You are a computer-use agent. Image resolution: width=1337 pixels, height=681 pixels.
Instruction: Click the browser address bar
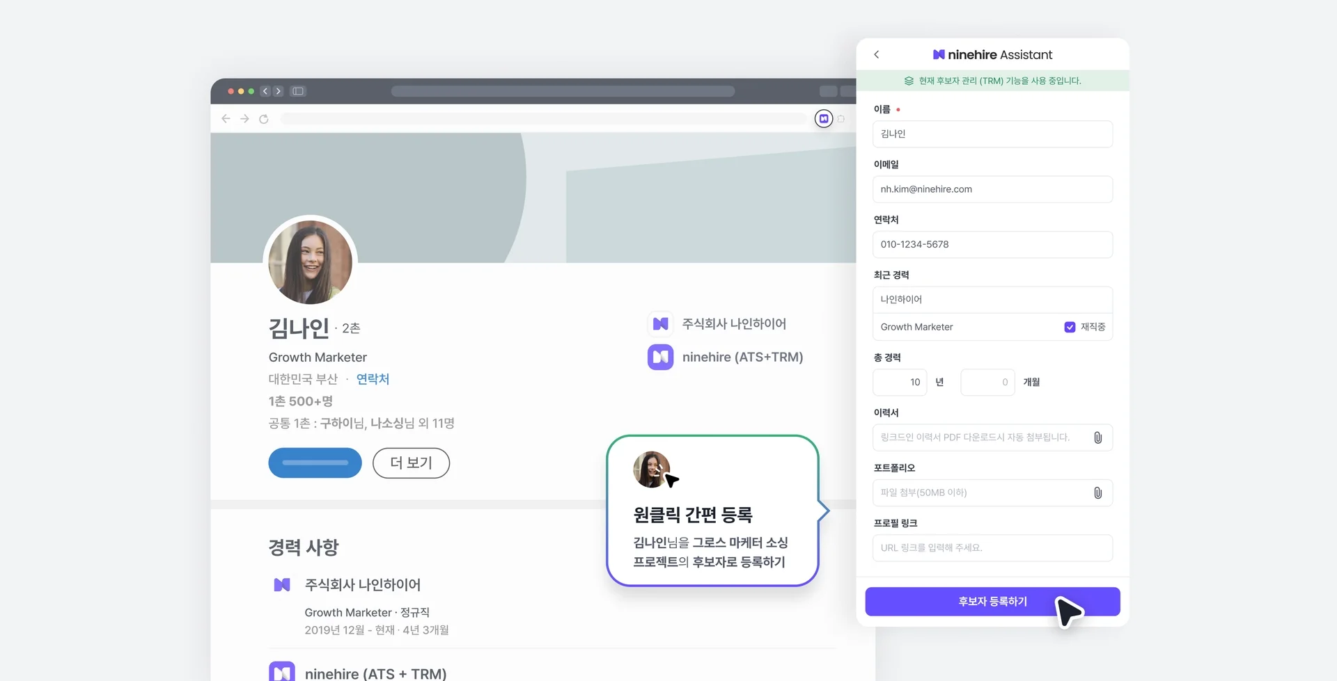coord(543,119)
